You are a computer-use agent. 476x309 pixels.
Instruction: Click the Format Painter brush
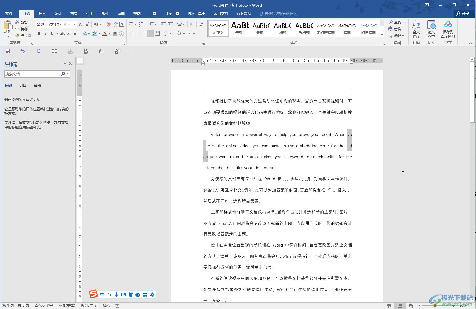[x=18, y=36]
